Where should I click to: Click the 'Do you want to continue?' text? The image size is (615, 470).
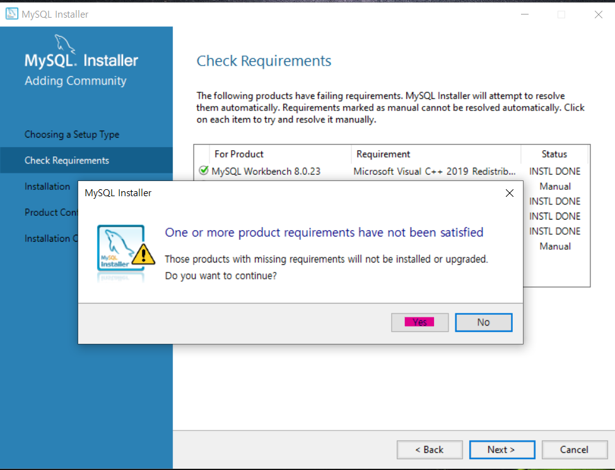tap(221, 276)
